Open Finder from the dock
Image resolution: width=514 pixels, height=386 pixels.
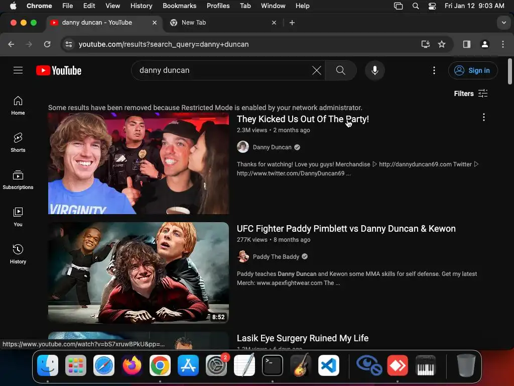pos(48,365)
